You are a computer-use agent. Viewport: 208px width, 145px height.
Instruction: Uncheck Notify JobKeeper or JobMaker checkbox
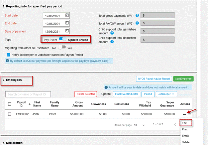8,55
